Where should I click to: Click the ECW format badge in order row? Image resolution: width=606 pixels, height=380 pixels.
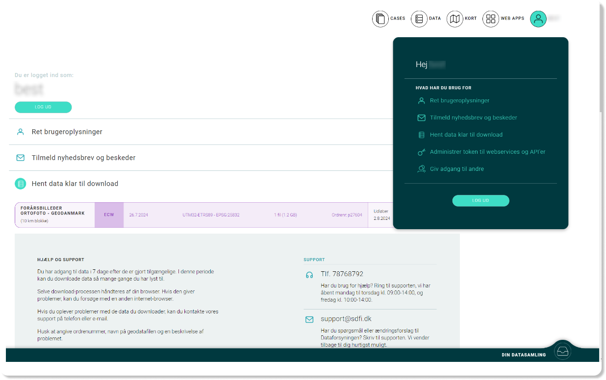109,215
